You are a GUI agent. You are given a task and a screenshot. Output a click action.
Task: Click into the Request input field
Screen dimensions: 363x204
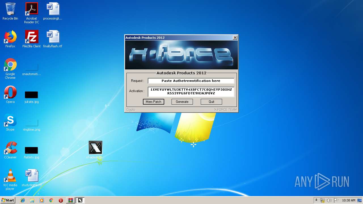click(x=191, y=81)
